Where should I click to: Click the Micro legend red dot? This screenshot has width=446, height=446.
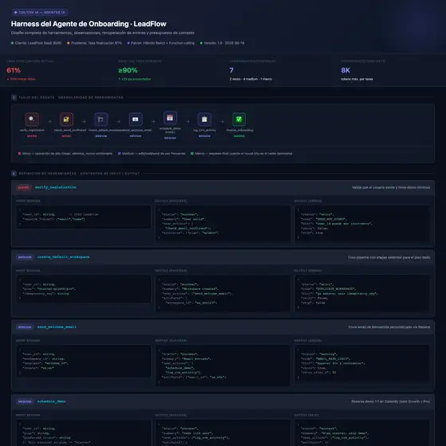point(19,153)
